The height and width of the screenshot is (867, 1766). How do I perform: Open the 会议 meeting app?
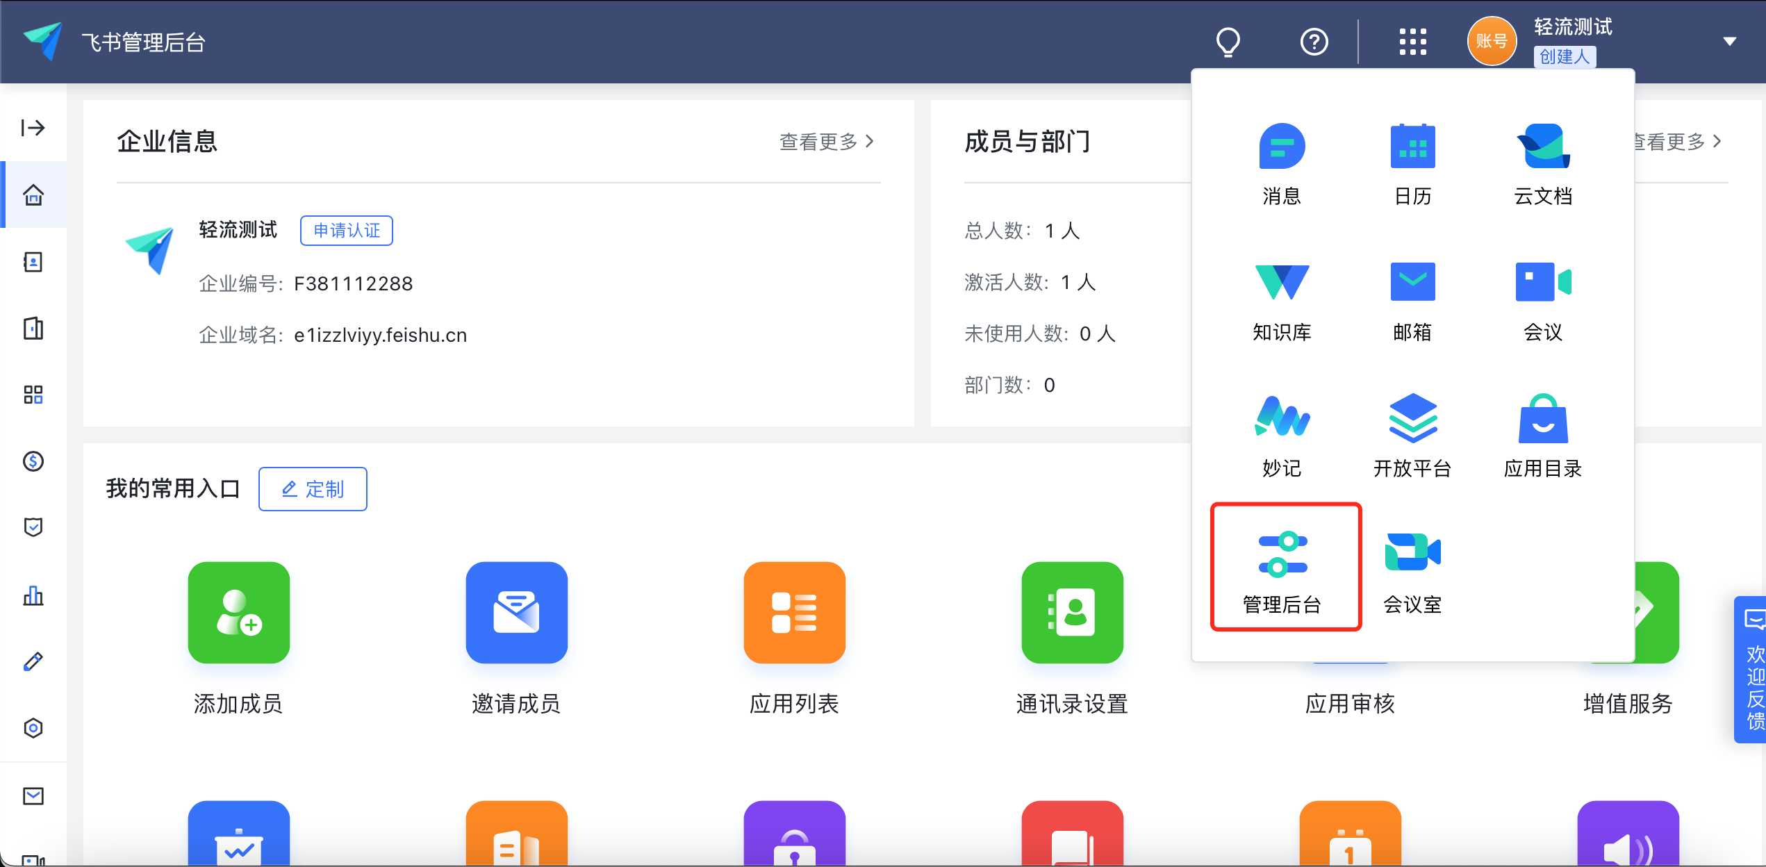tap(1543, 301)
